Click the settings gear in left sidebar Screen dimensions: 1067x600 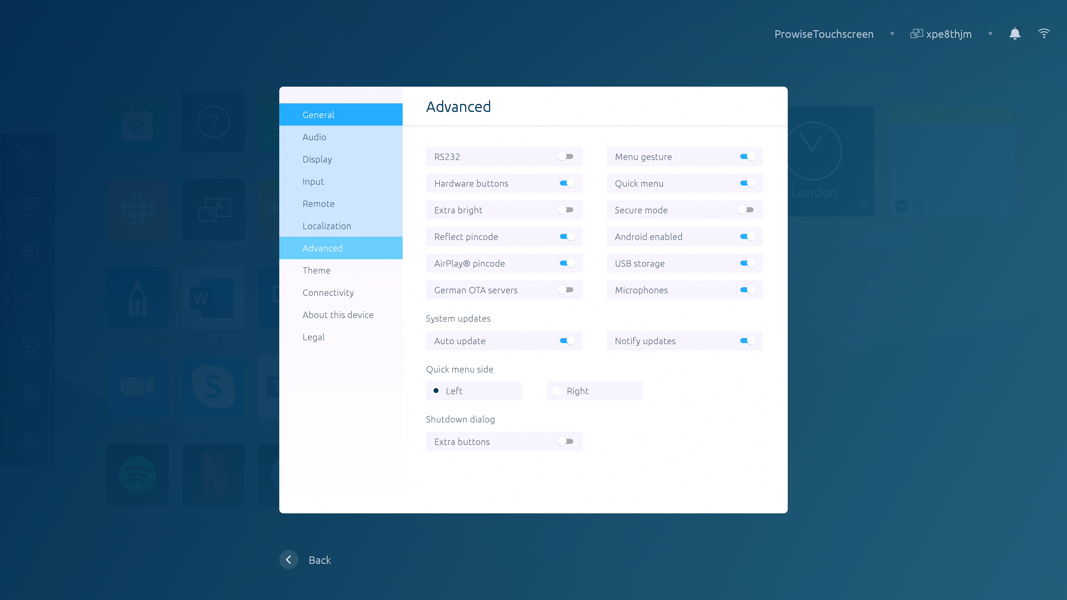(30, 393)
